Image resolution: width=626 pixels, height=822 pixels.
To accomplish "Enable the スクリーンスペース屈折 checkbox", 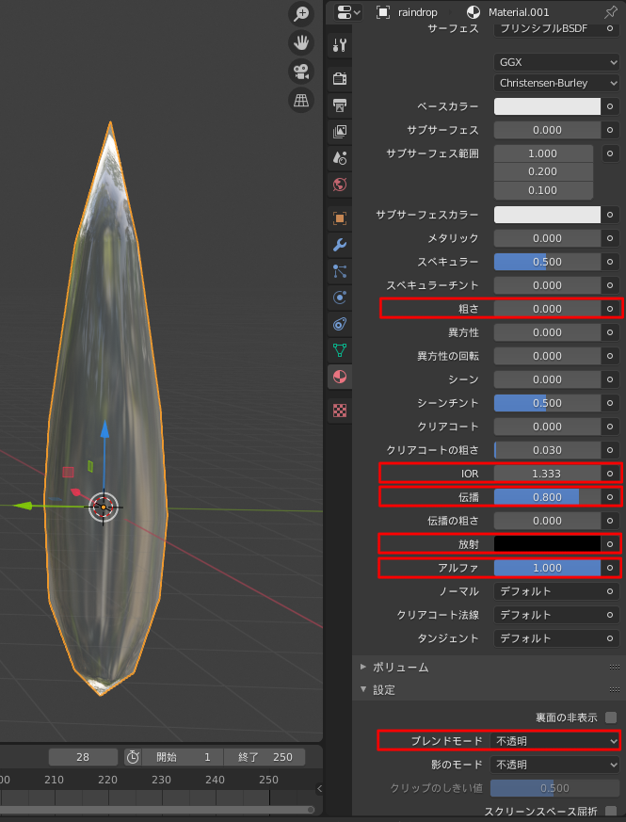I will click(x=611, y=812).
